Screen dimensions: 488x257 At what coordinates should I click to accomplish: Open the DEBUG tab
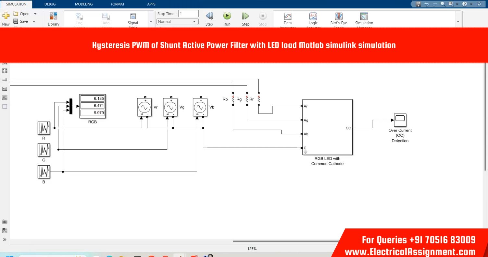point(50,4)
